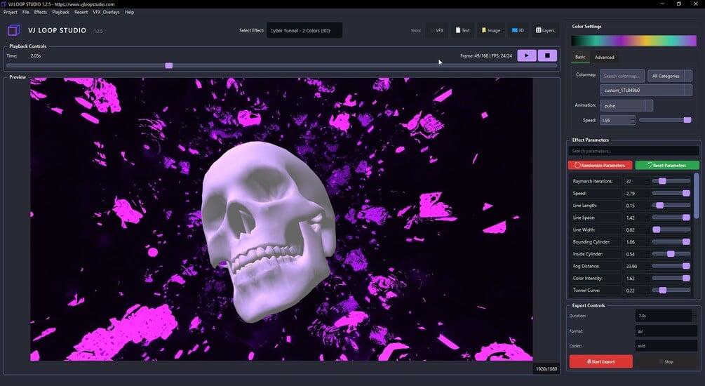This screenshot has width=705, height=386.
Task: Click the 1920x1080 resolution label
Action: click(x=546, y=369)
